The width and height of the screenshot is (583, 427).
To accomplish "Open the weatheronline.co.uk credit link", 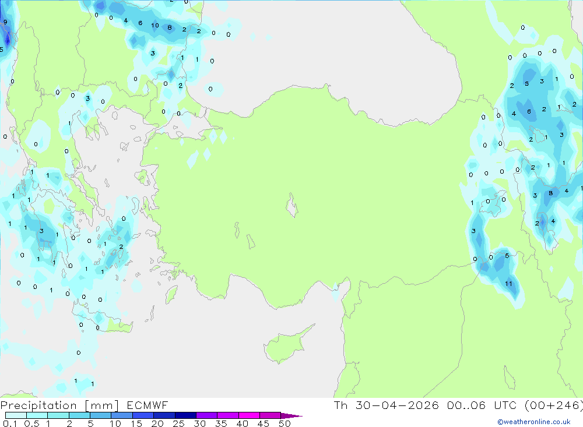I will (x=534, y=422).
